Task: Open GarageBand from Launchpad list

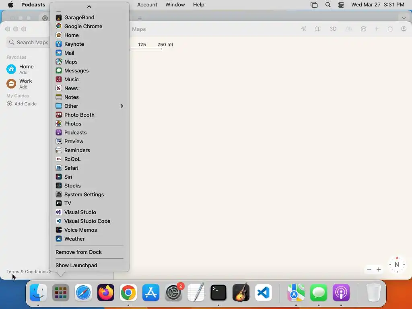Action: pos(89,17)
